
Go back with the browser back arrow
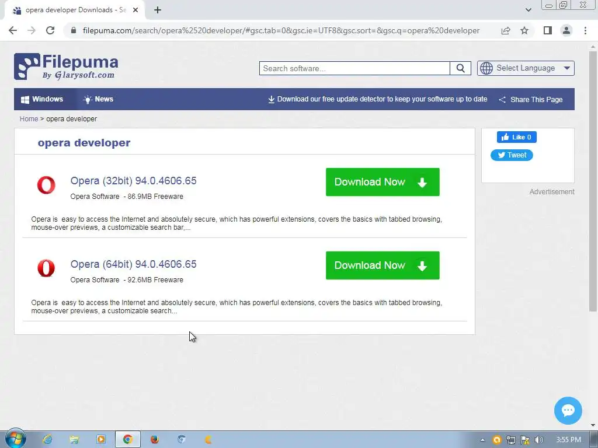(13, 30)
